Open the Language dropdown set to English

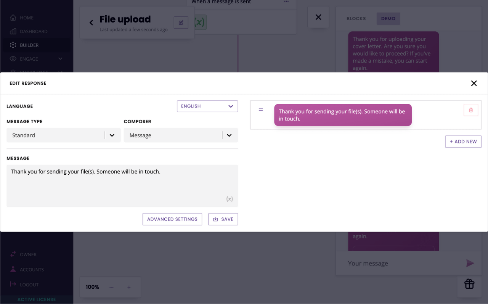coord(207,106)
